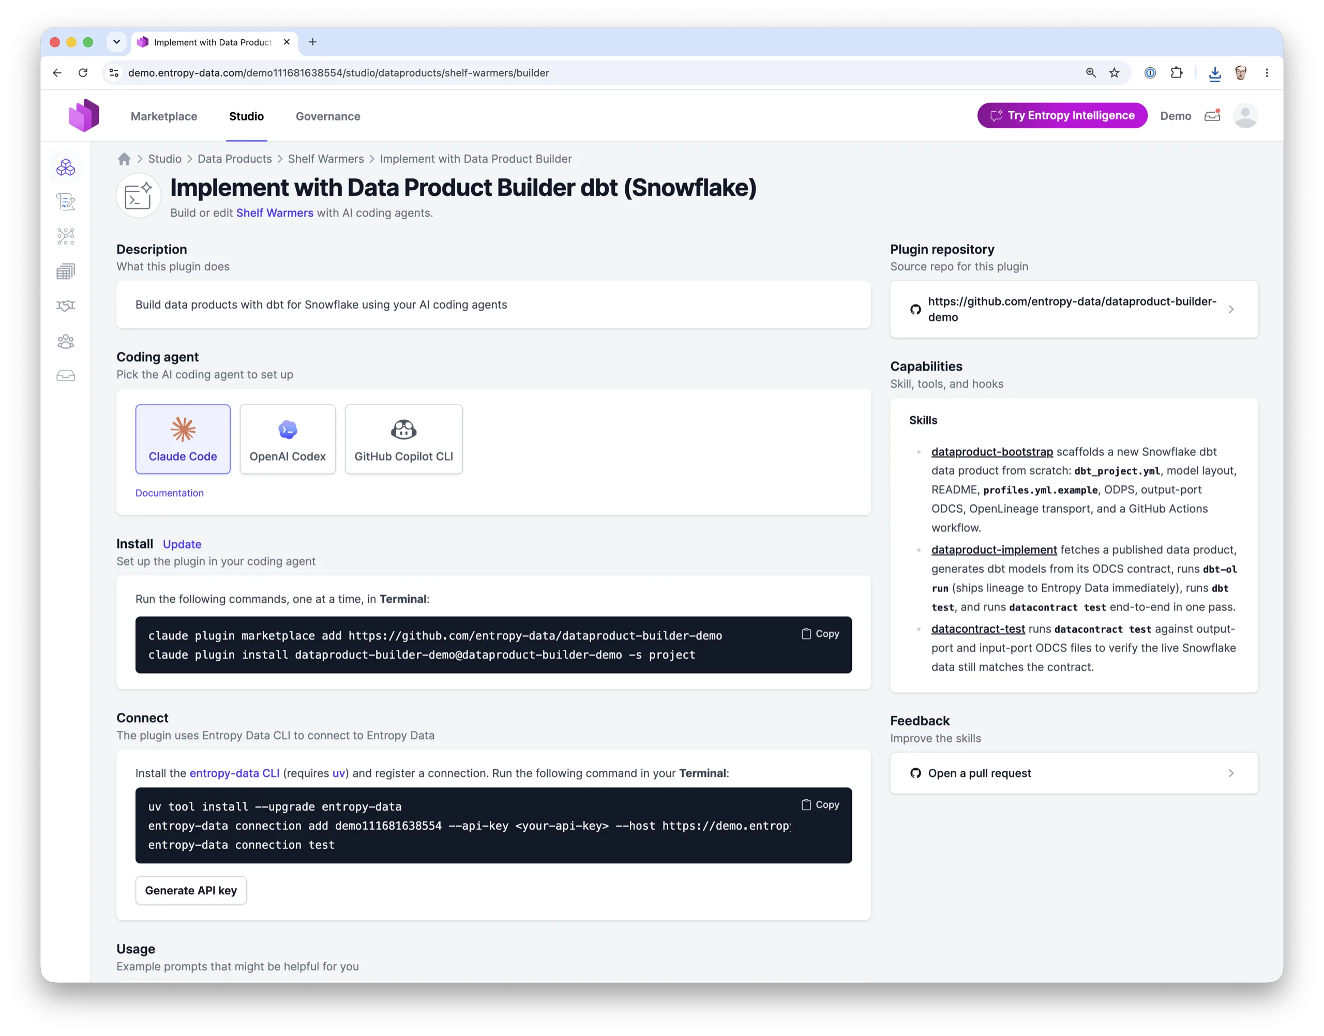The image size is (1324, 1036).
Task: Go back with the browser arrow
Action: pos(57,73)
